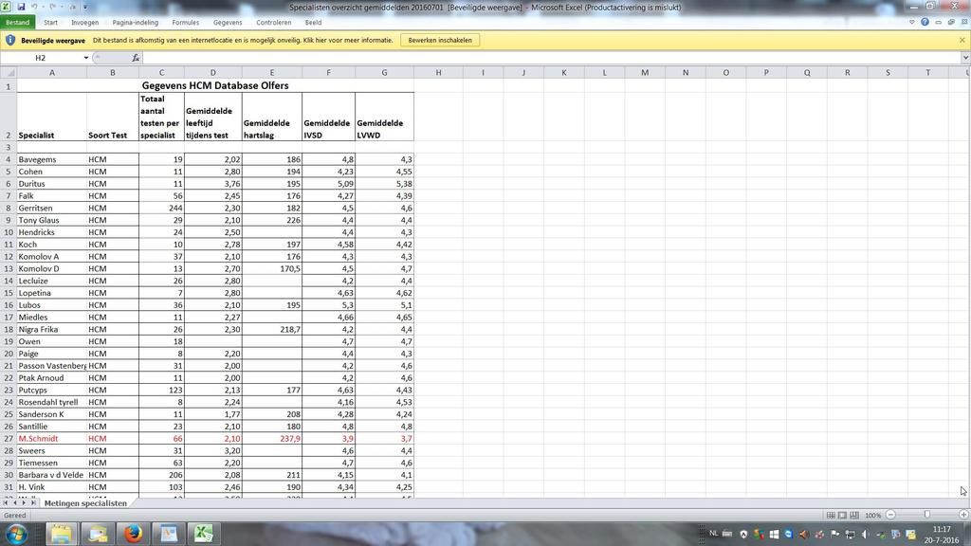971x546 pixels.
Task: Click the Excel icon in the taskbar
Action: click(204, 534)
